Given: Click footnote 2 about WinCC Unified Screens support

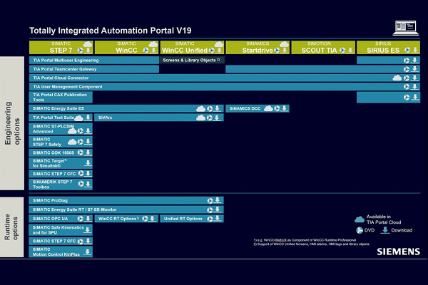Looking at the screenshot, I should click(312, 244).
